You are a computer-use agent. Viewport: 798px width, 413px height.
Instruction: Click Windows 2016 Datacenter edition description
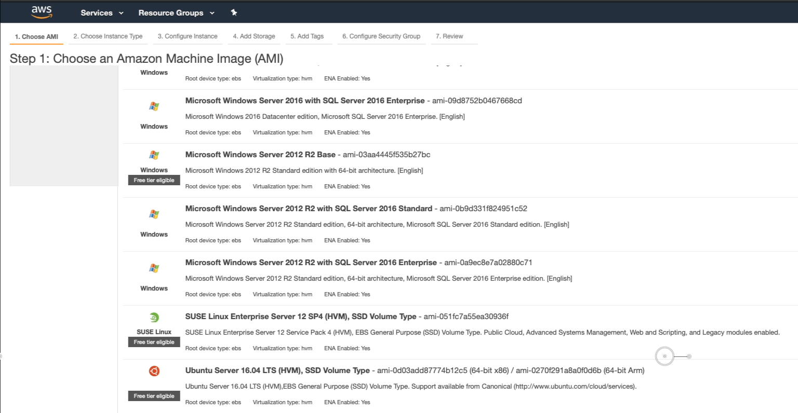point(325,117)
